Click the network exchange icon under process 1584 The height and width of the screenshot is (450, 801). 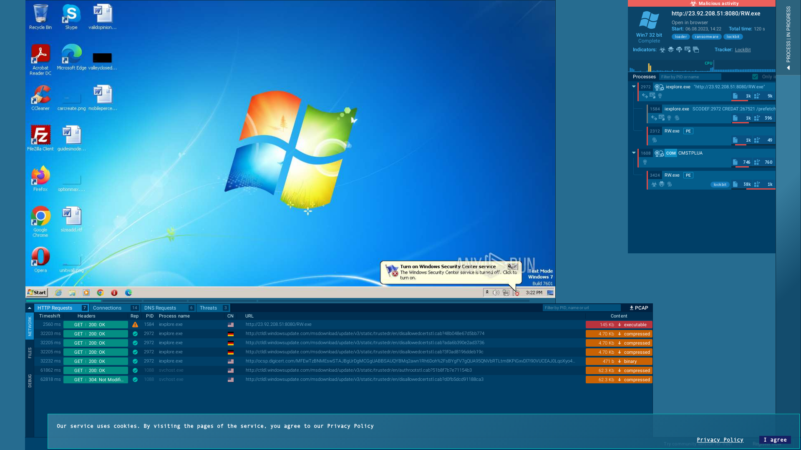pos(654,118)
